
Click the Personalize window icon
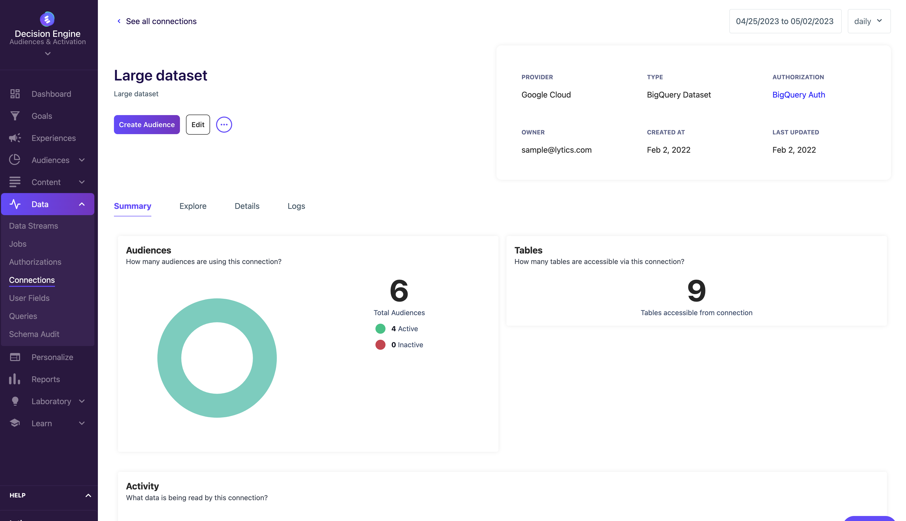[15, 357]
